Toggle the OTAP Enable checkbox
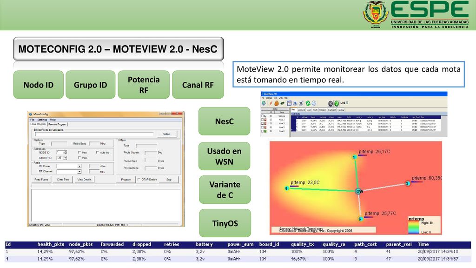This screenshot has width=476, height=268. tap(139, 179)
